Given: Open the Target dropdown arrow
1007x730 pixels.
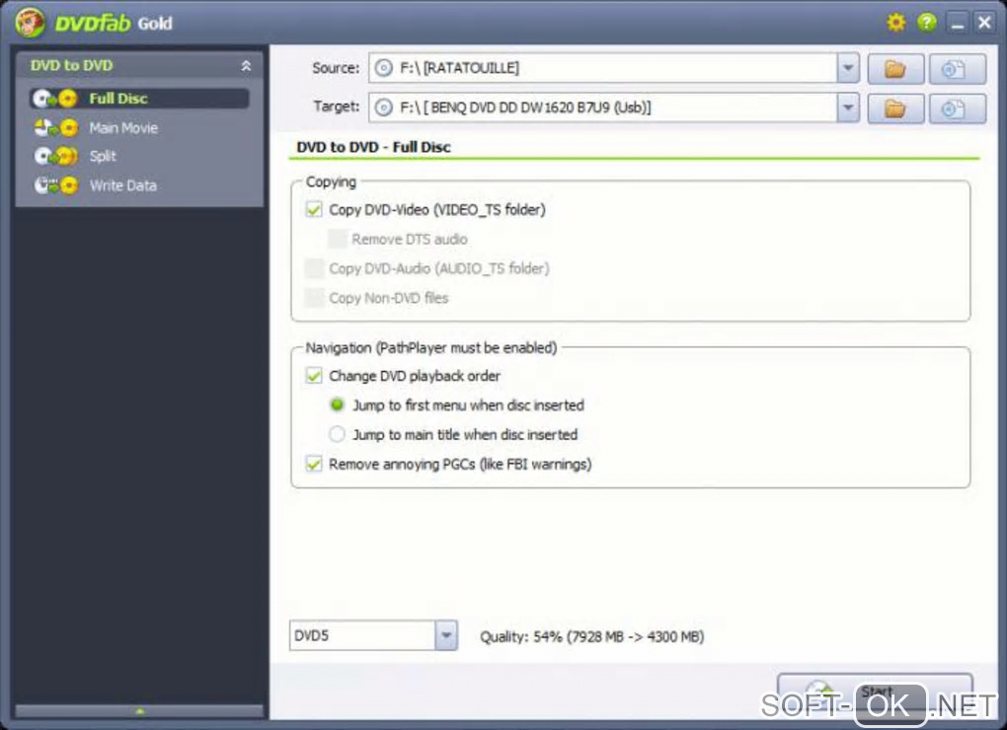Looking at the screenshot, I should coord(848,108).
